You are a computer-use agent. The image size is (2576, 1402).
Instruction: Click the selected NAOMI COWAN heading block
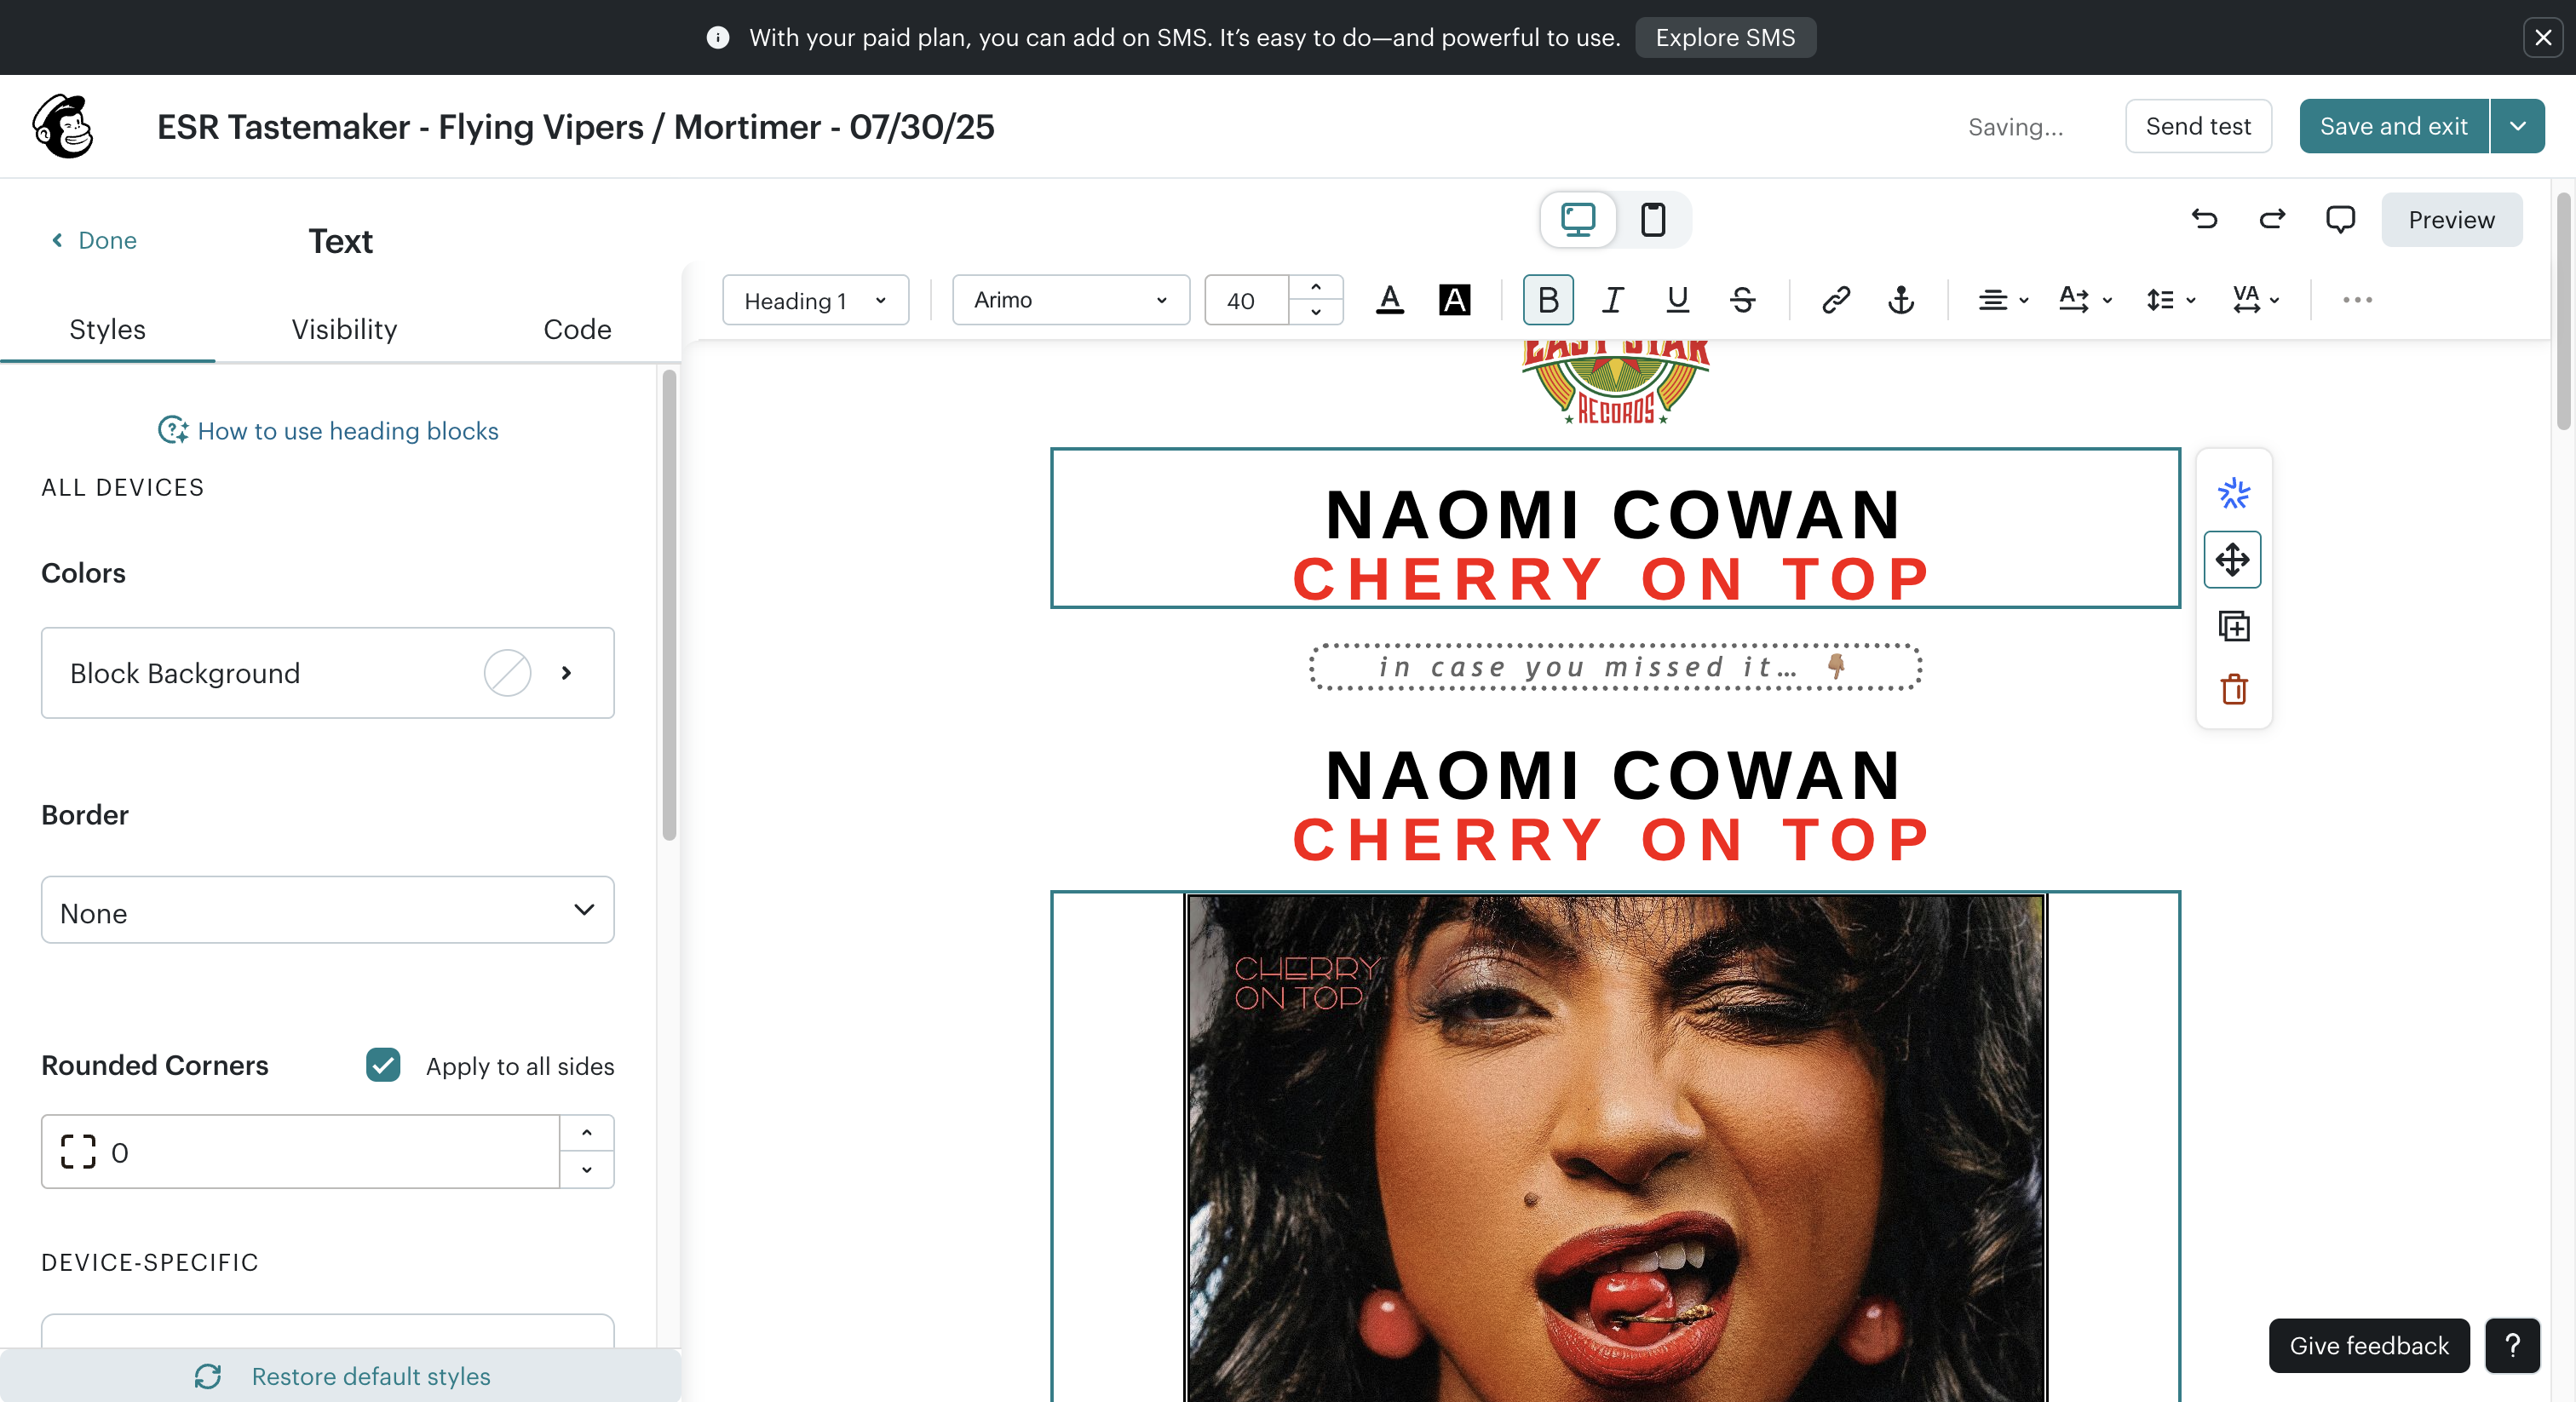[x=1615, y=528]
